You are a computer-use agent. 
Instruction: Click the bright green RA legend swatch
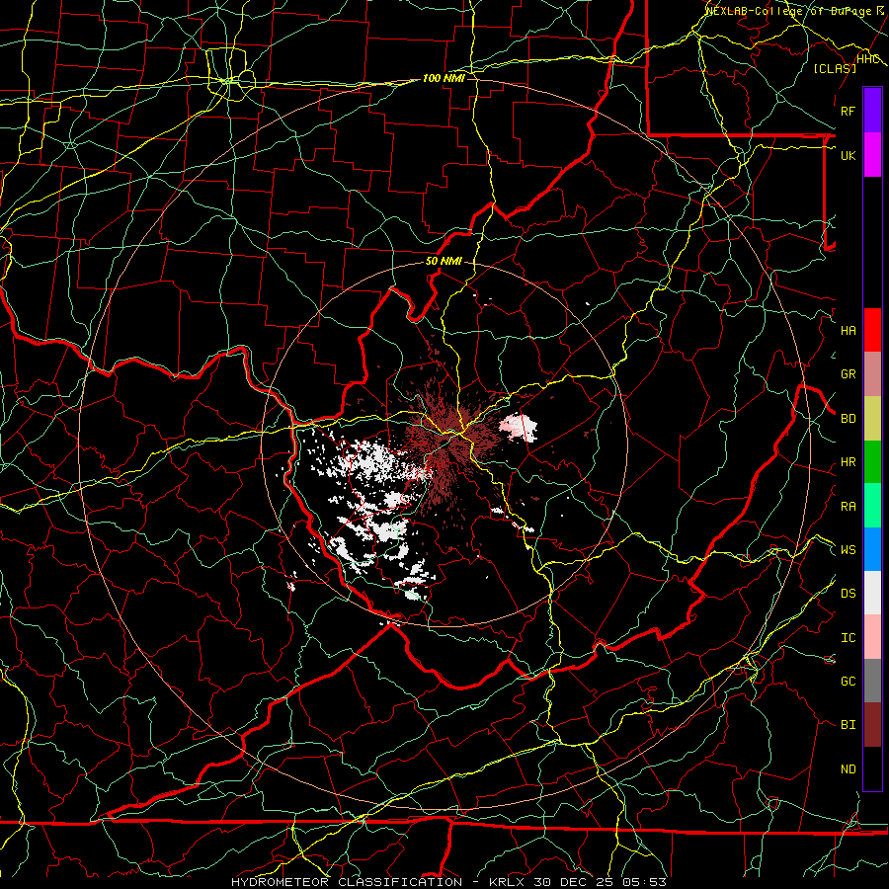coord(872,506)
